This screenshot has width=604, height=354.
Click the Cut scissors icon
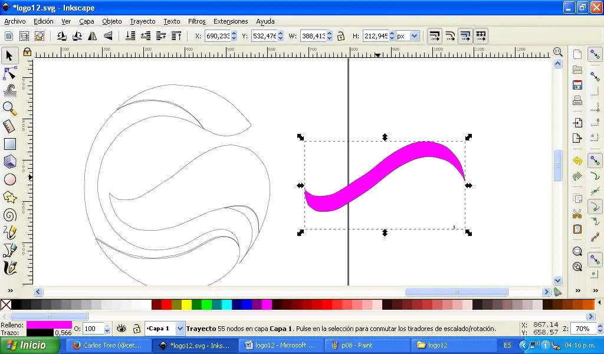[x=577, y=214]
